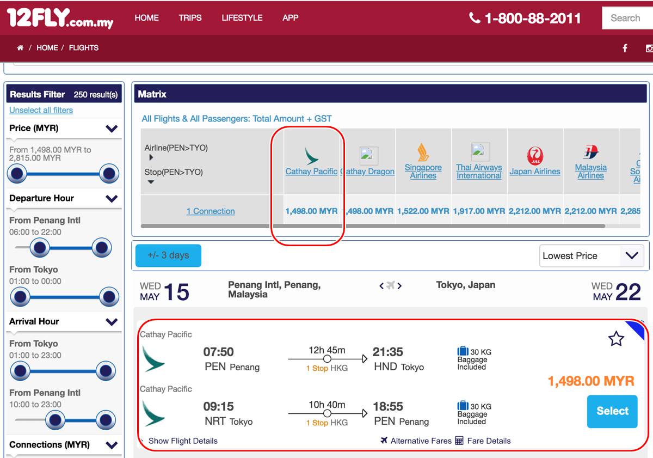Click the Singapore Airlines logo in matrix

[x=423, y=152]
